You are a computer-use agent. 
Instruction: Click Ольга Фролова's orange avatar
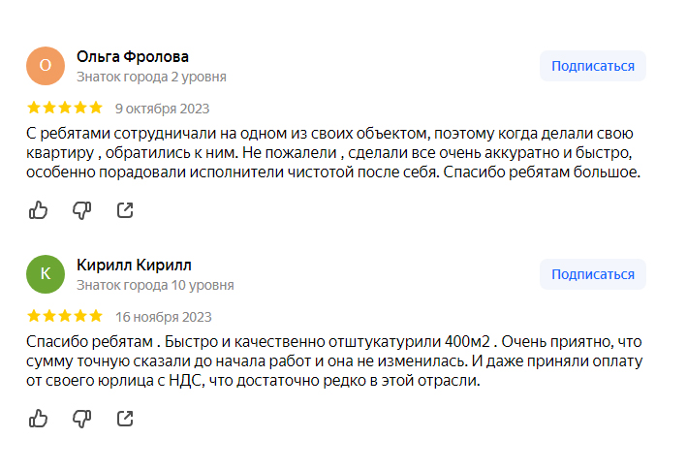46,66
